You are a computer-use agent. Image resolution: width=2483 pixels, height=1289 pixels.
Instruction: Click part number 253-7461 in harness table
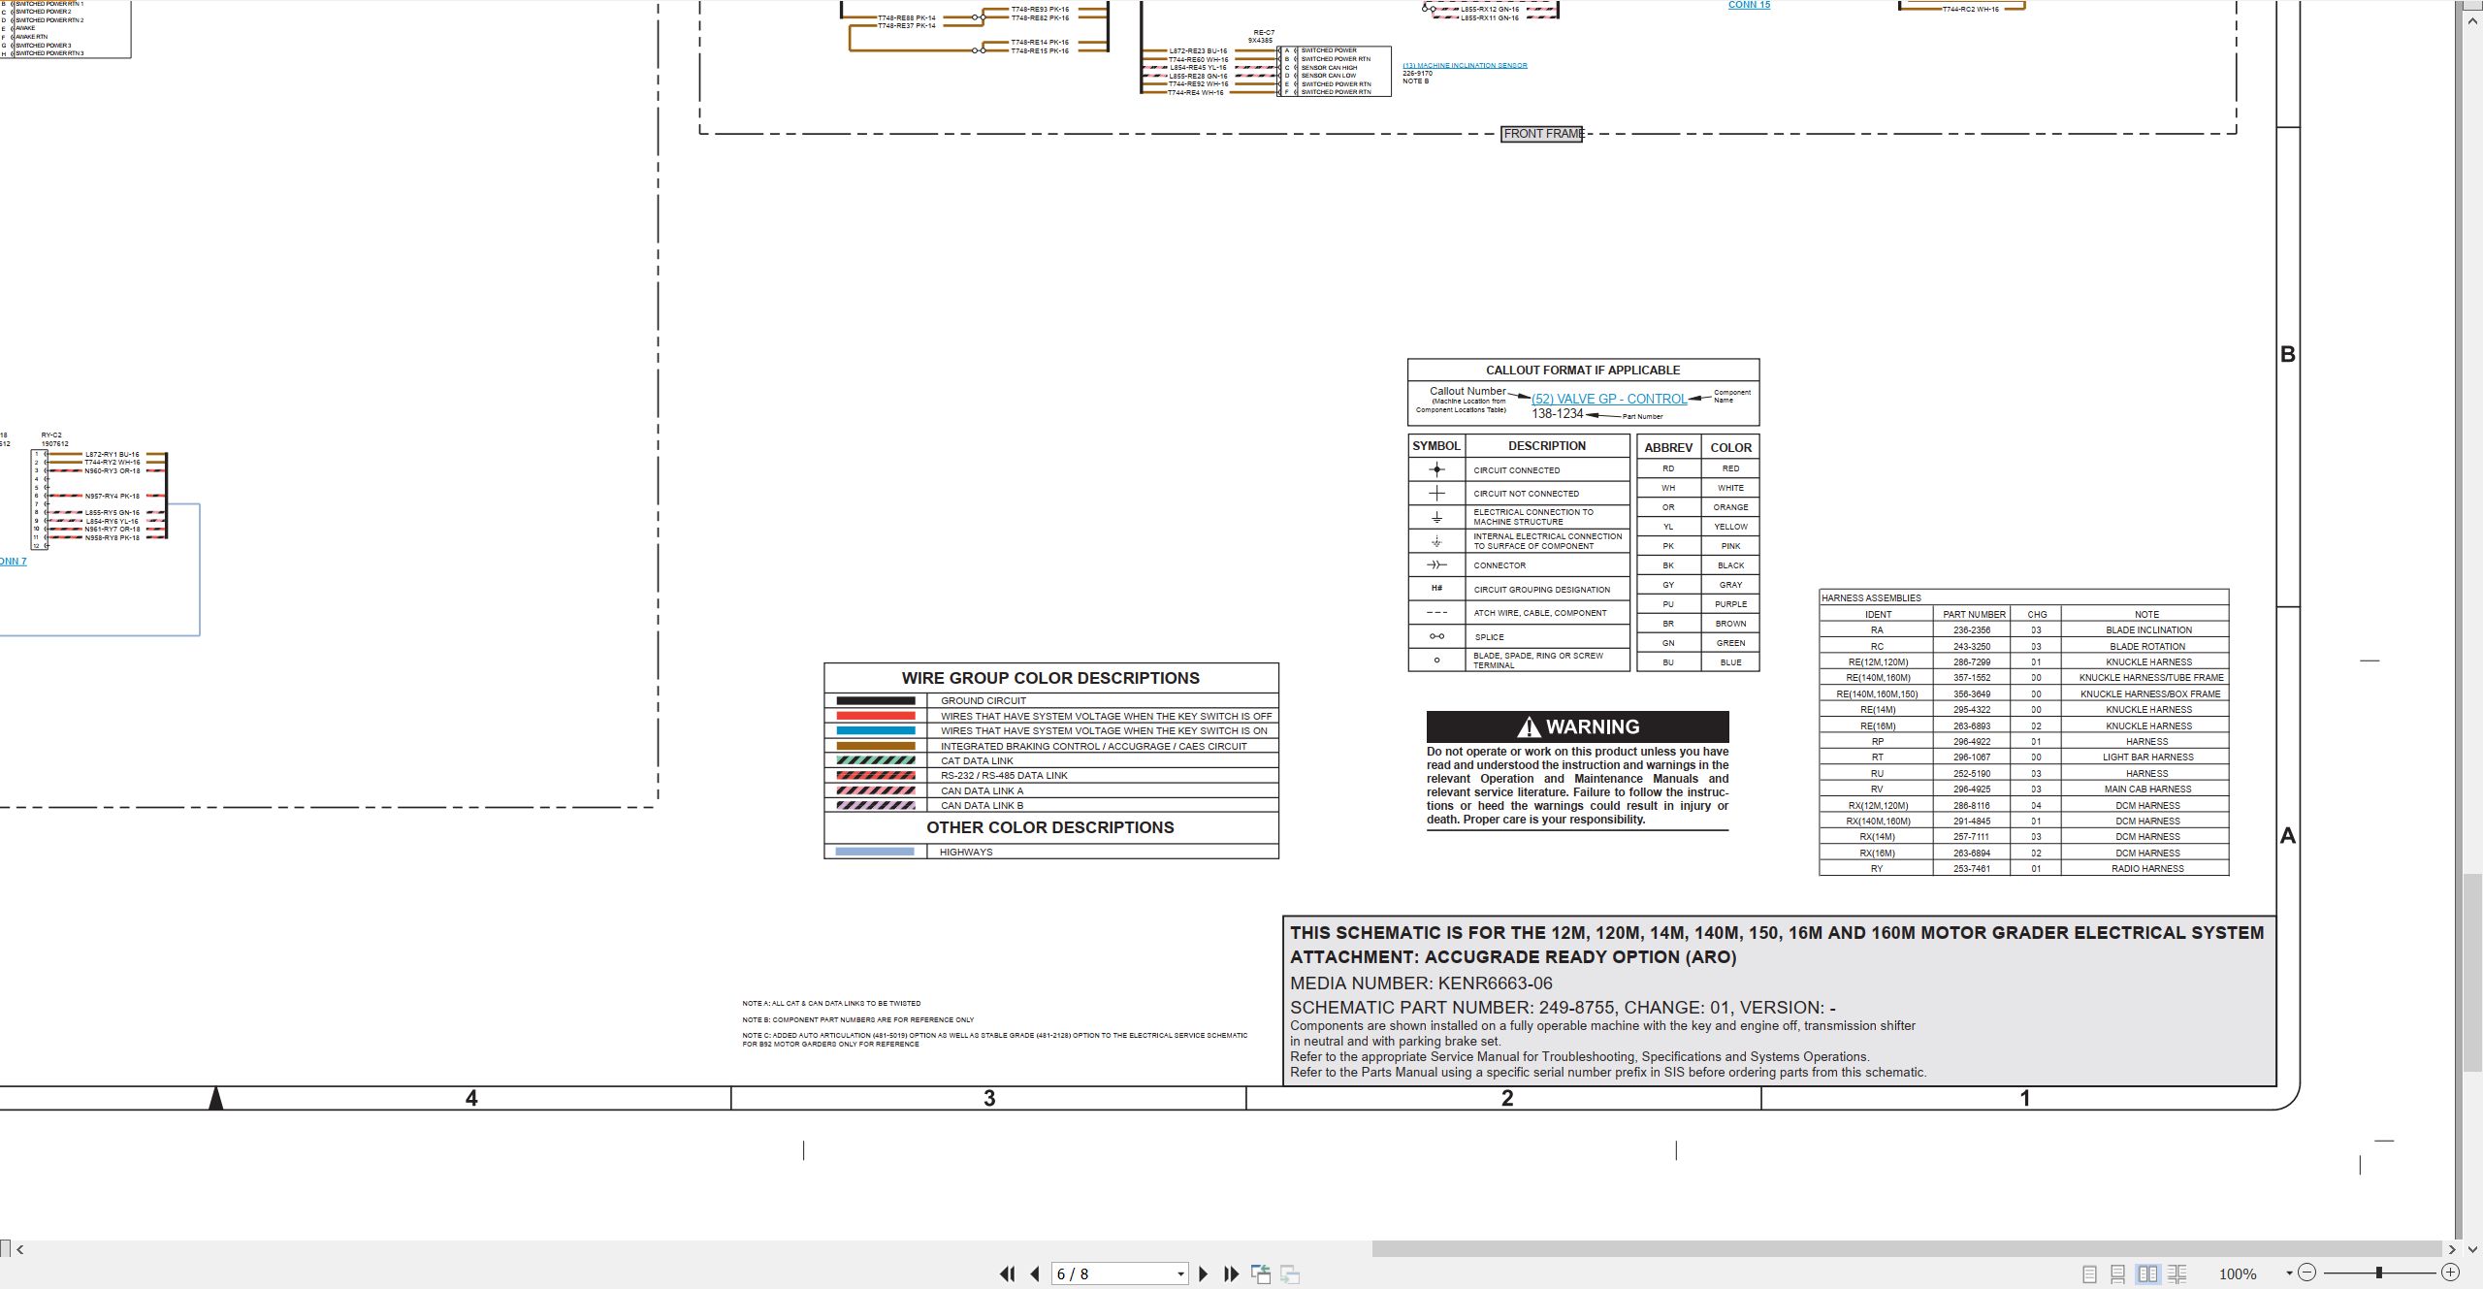click(x=1972, y=869)
